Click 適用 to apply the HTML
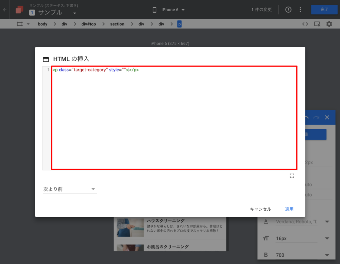Viewport: 340px width, 264px height. (289, 209)
